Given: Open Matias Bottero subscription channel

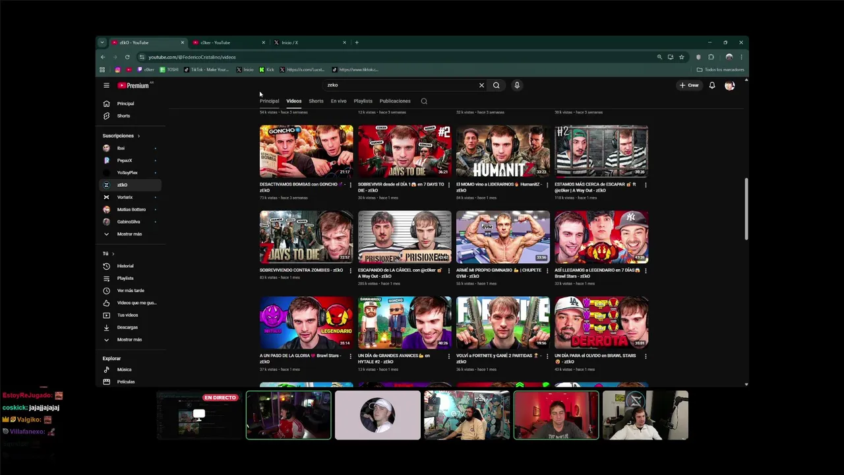Looking at the screenshot, I should (x=130, y=210).
